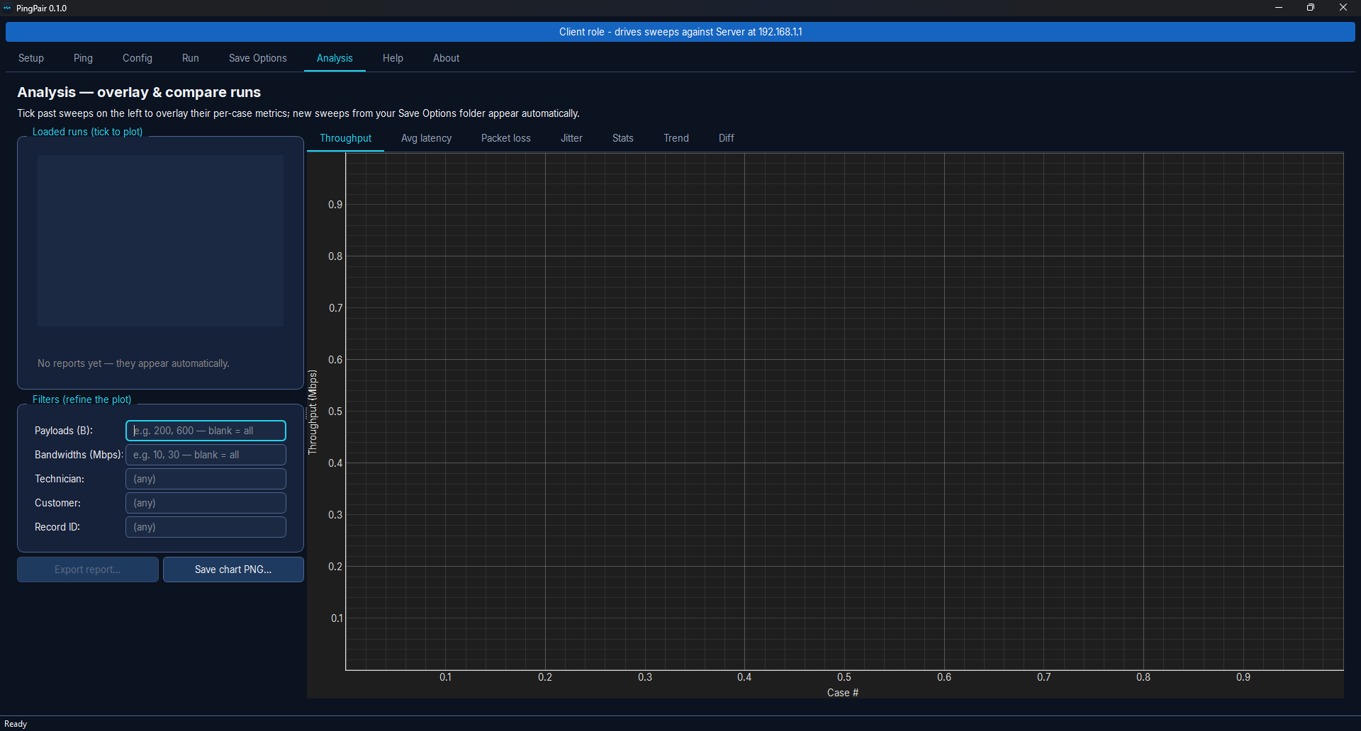Switch to the Ping tab
1361x731 pixels.
pyautogui.click(x=83, y=58)
